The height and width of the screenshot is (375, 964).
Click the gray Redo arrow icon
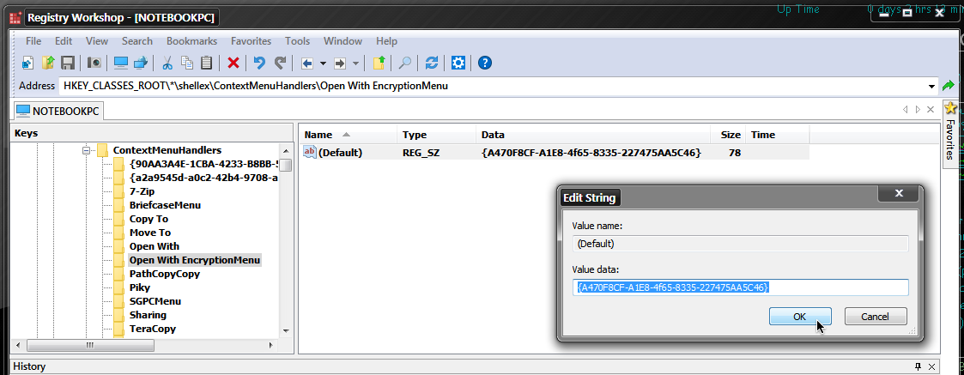[x=280, y=63]
